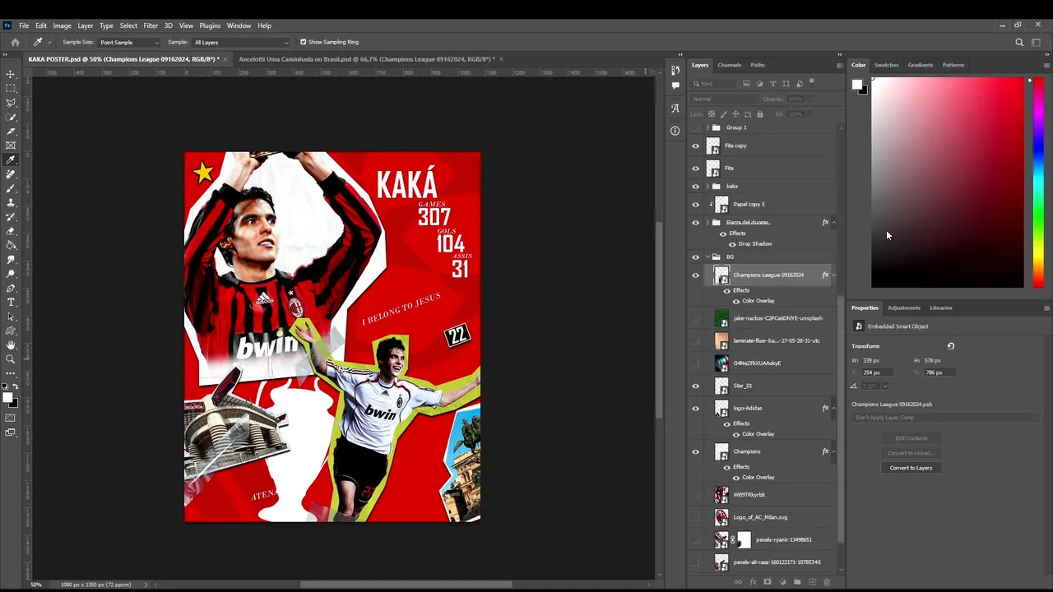1053x592 pixels.
Task: Open the Window menu
Action: coord(239,25)
